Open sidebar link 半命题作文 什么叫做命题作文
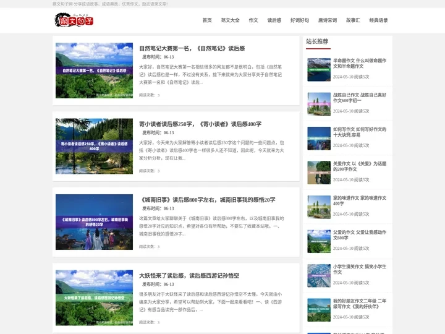 pyautogui.click(x=360, y=63)
